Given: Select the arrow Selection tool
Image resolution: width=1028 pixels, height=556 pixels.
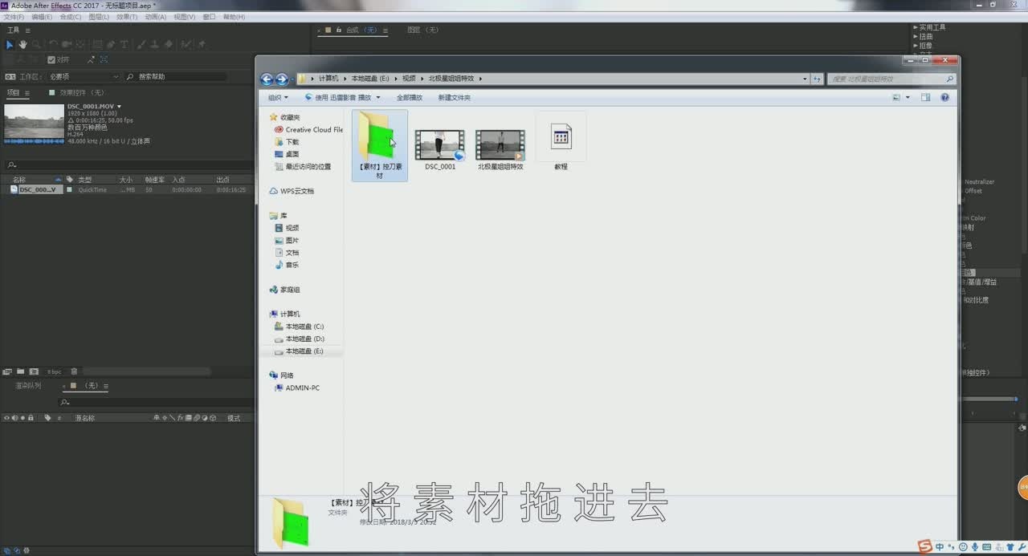Looking at the screenshot, I should click(10, 44).
